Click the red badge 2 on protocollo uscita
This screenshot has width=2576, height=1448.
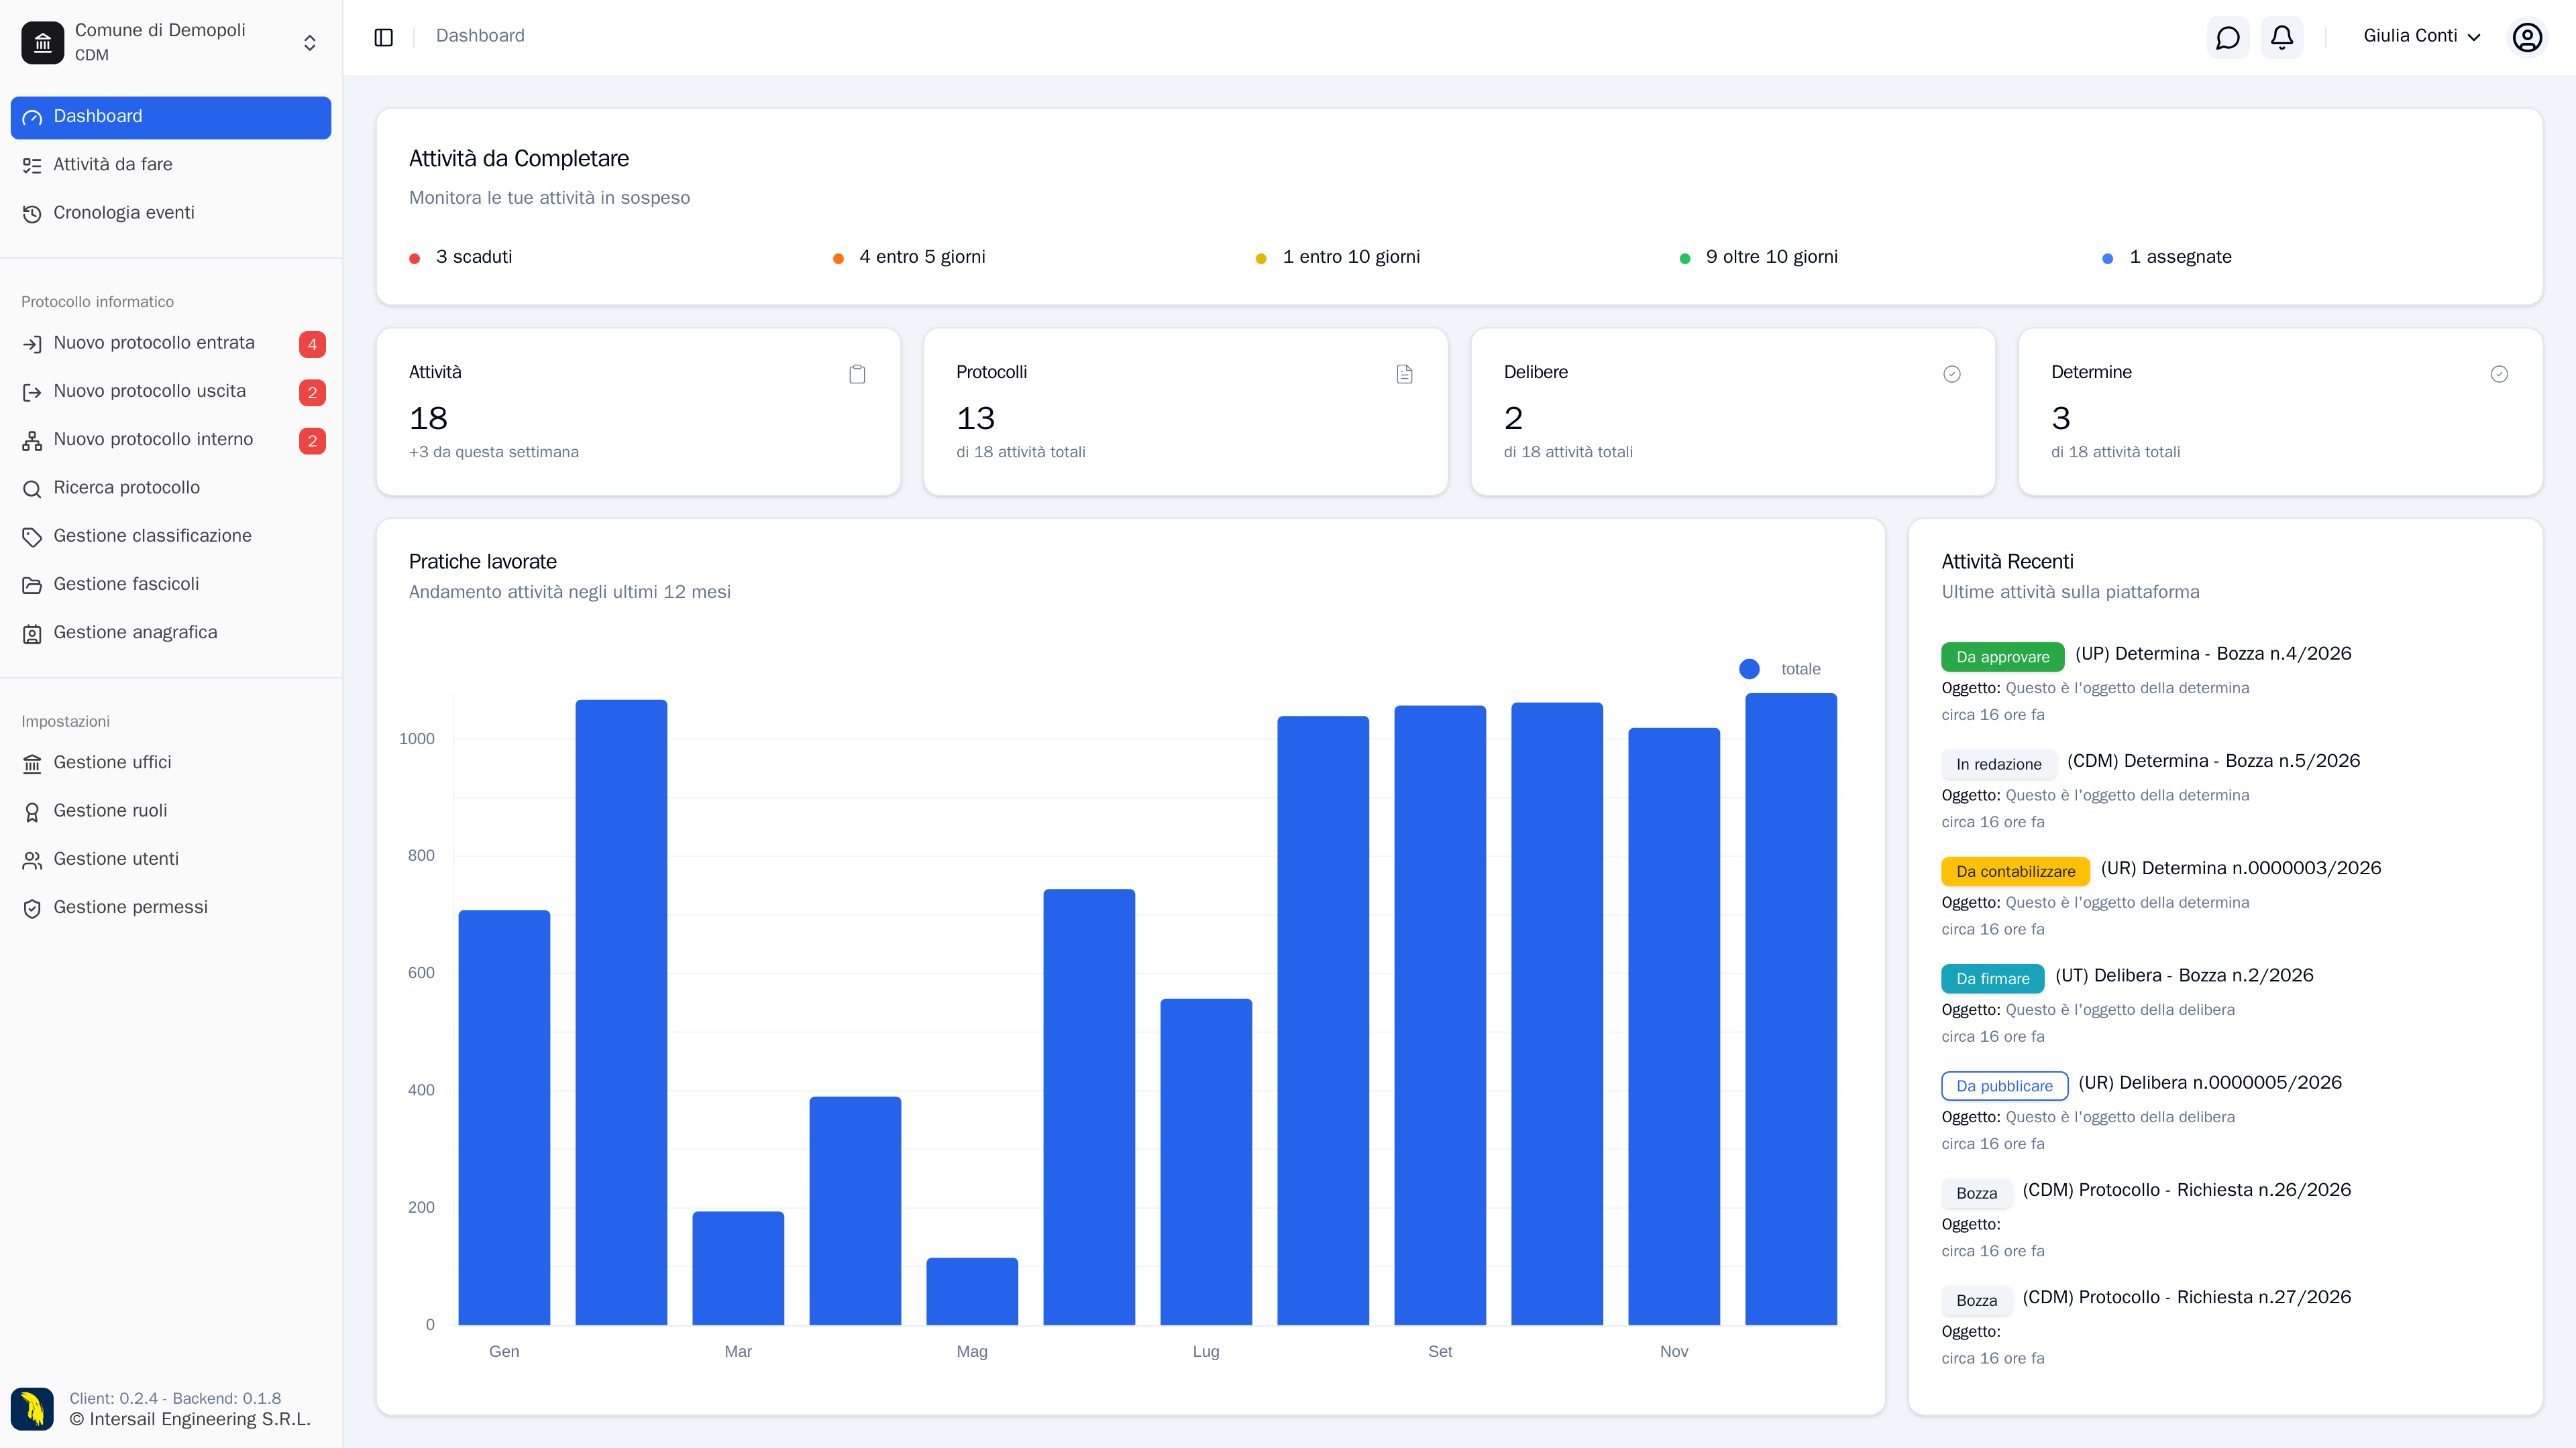(312, 391)
